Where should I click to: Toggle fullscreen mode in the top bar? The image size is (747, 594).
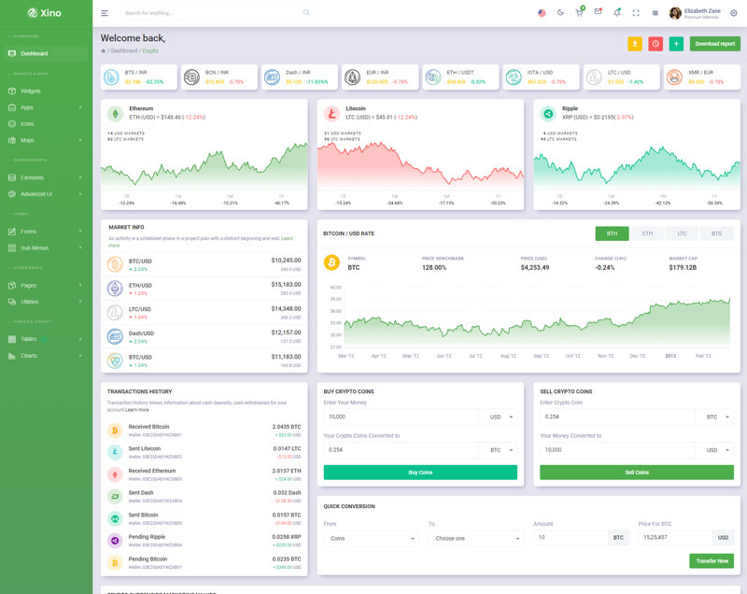pyautogui.click(x=636, y=13)
